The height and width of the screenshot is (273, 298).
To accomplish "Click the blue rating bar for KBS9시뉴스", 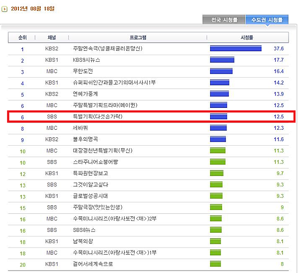I will 222,60.
